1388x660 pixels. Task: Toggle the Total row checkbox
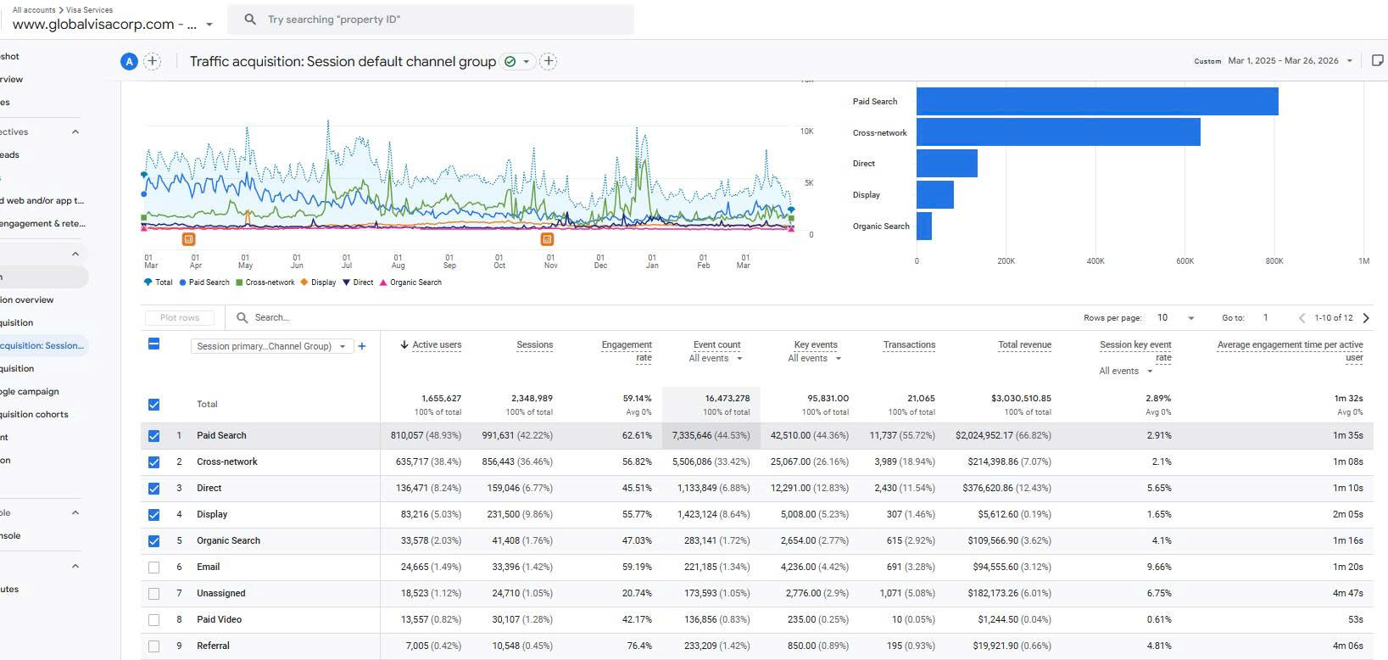point(153,405)
